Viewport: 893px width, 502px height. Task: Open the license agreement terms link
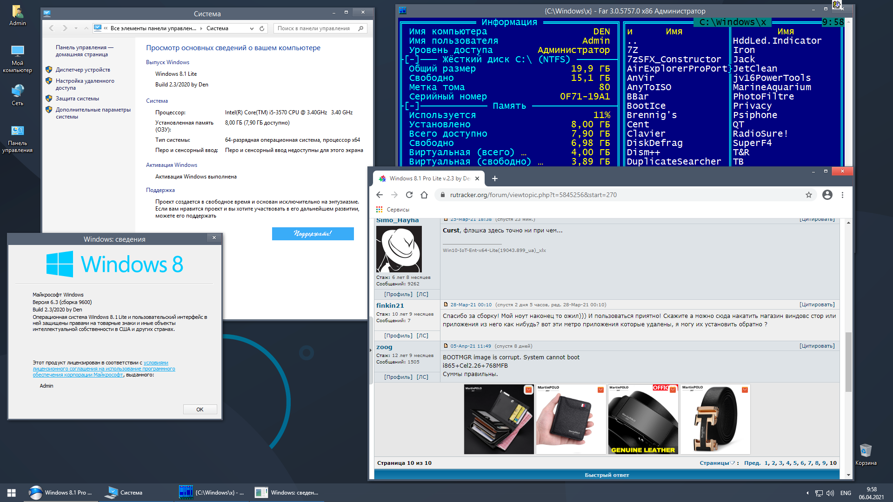point(104,369)
